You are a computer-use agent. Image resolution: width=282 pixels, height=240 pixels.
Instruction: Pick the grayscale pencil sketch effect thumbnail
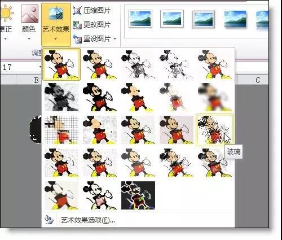tap(138, 64)
